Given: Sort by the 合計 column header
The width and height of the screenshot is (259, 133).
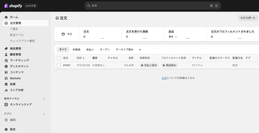Looking at the screenshot, I should coord(131,58).
